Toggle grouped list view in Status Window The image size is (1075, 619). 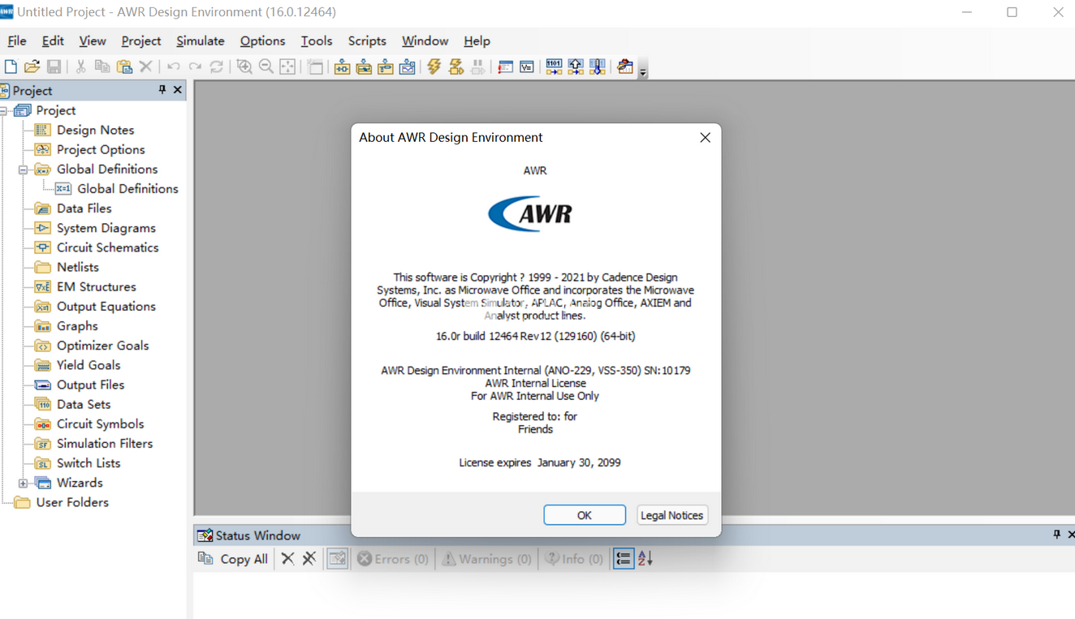coord(623,558)
